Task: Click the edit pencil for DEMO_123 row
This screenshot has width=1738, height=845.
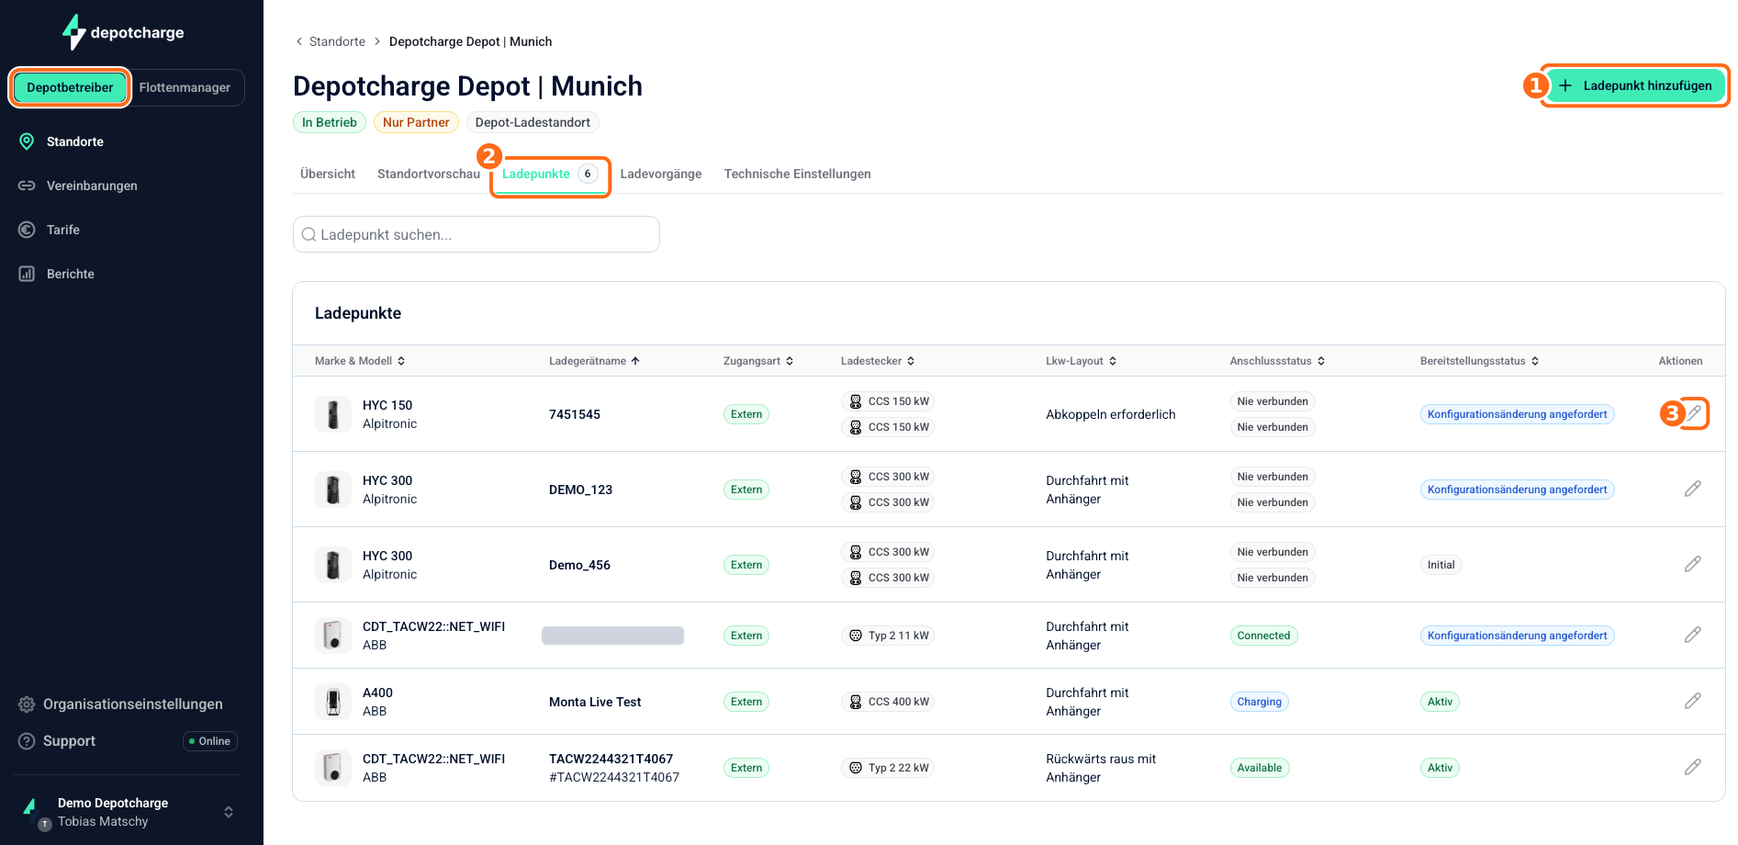Action: tap(1693, 489)
